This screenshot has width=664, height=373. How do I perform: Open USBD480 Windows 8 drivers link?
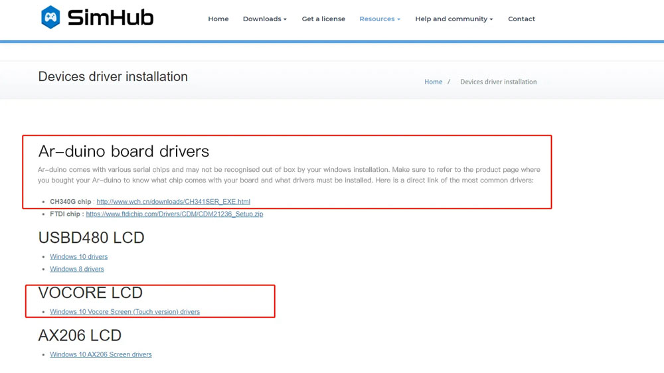(76, 269)
